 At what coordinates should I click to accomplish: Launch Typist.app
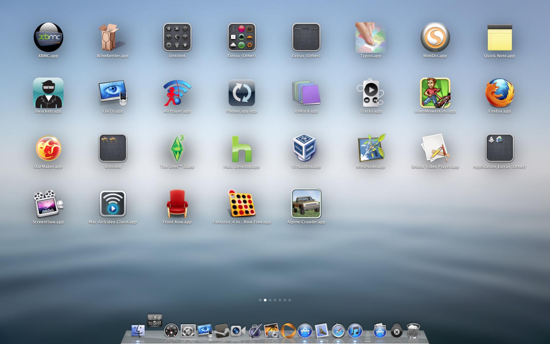click(x=370, y=37)
